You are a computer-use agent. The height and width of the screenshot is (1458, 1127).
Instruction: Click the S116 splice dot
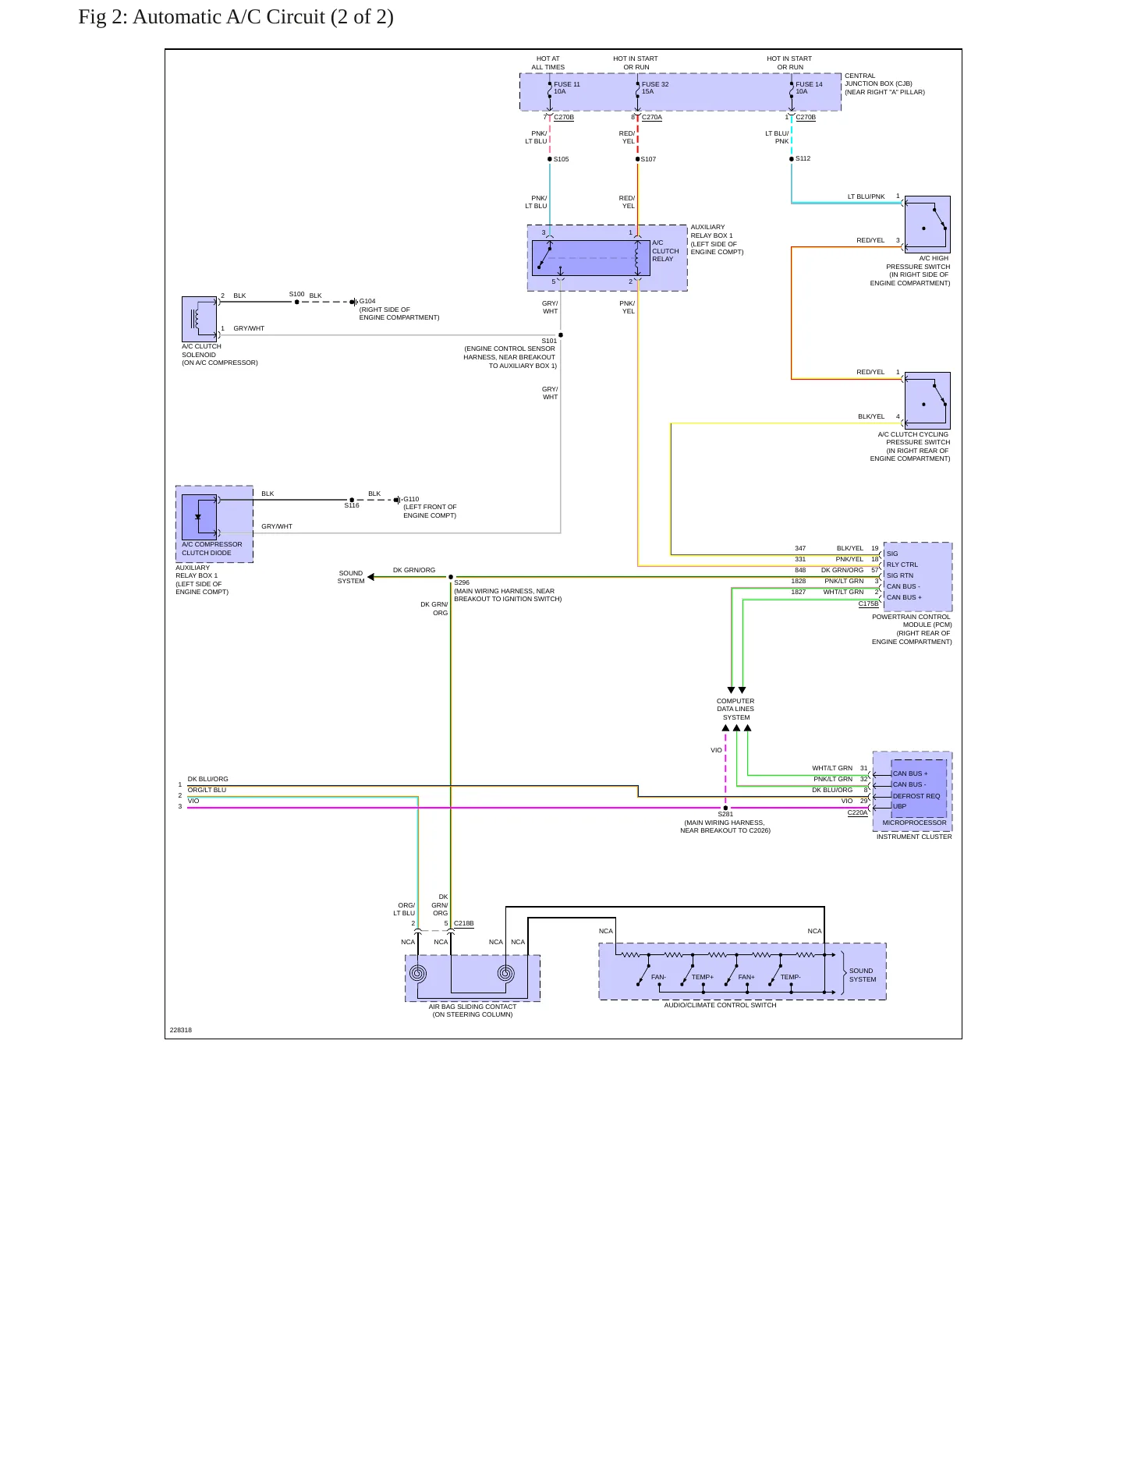(352, 500)
